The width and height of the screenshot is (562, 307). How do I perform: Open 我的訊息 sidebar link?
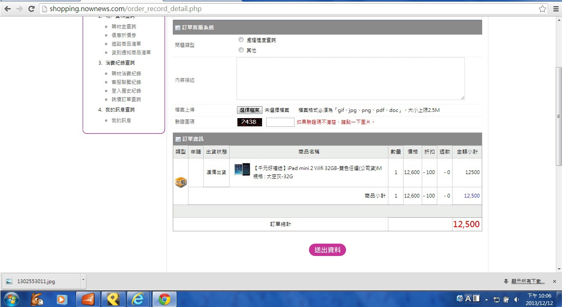coord(121,121)
